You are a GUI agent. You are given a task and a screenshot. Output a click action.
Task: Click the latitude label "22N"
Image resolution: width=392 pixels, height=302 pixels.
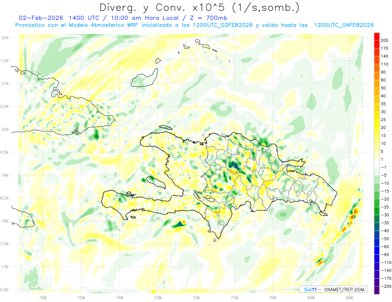point(5,37)
